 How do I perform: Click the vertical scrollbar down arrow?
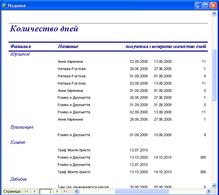coord(214,185)
